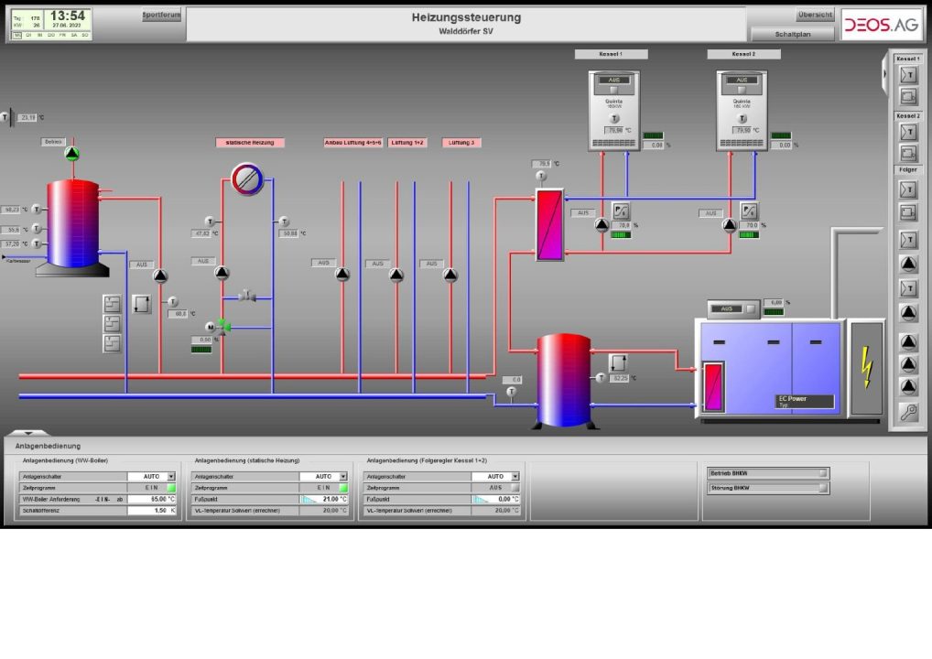Screen dimensions: 932x659
Task: Select the statische Heizung pink label
Action: 250,143
